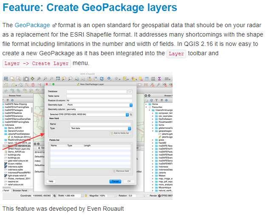Click into the Table name field
The height and width of the screenshot is (215, 272).
(x=99, y=96)
